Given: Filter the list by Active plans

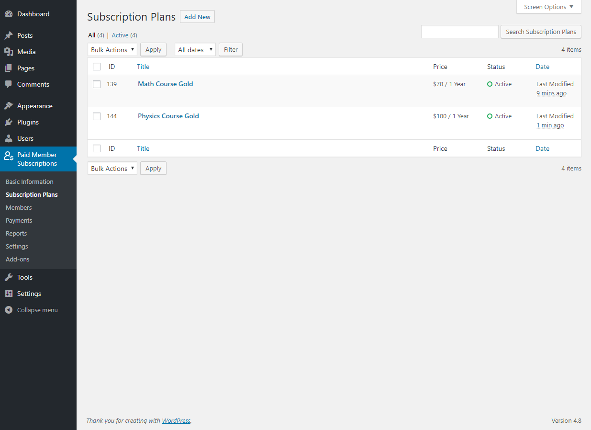Looking at the screenshot, I should click(x=120, y=35).
